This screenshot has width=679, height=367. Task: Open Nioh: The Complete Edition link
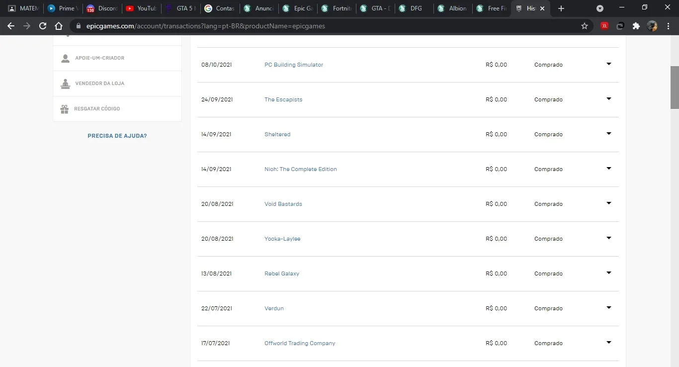300,169
